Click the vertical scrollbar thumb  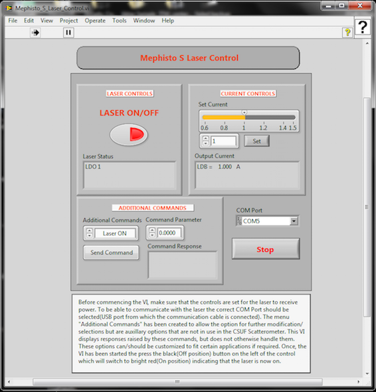click(367, 207)
